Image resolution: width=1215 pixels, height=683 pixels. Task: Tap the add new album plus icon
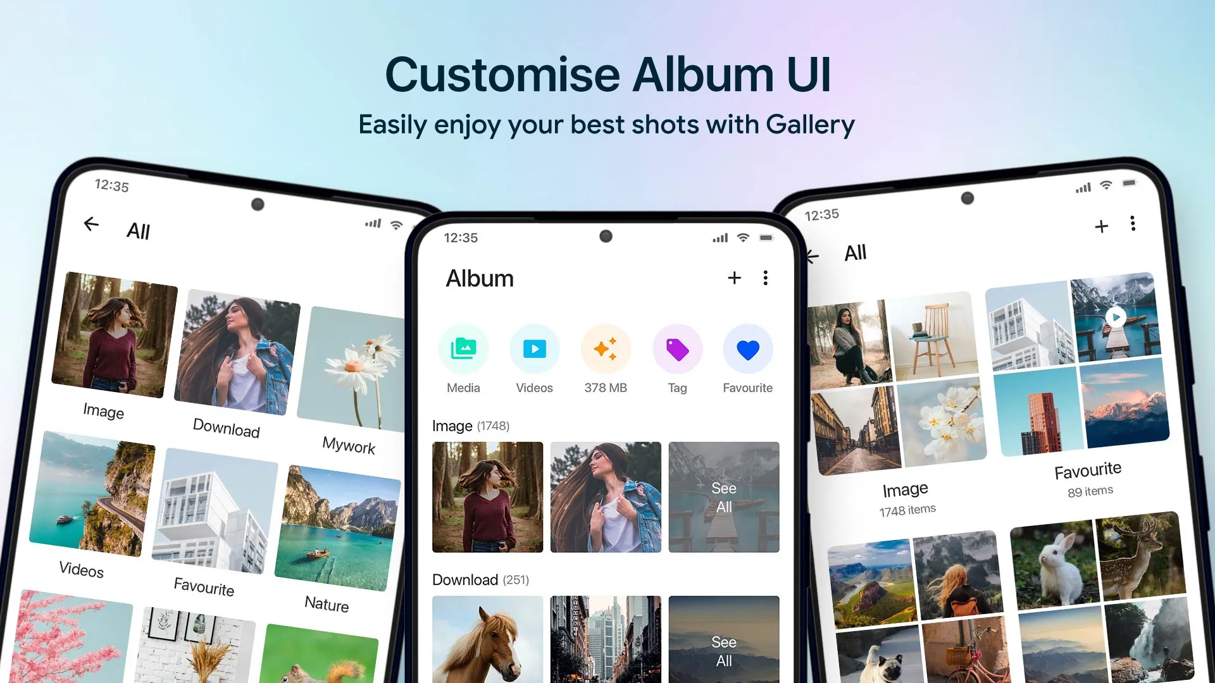[x=733, y=278]
